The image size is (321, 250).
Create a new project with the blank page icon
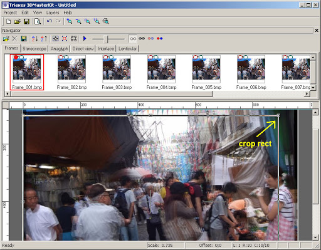click(9, 21)
